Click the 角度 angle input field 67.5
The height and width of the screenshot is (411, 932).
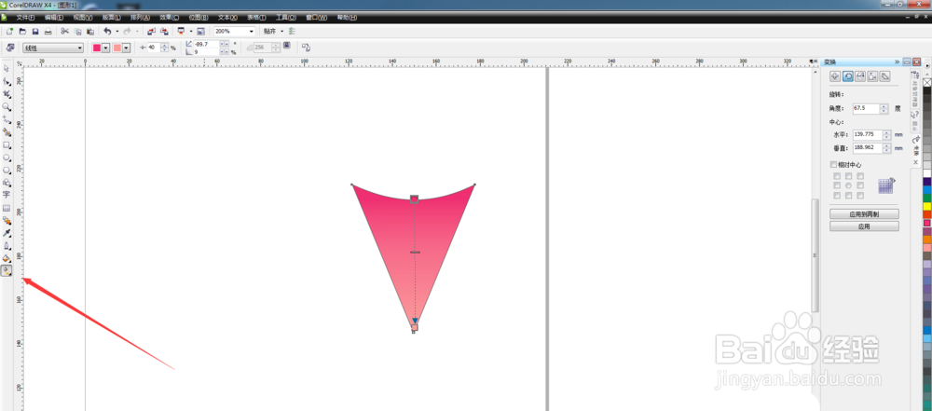tap(866, 108)
